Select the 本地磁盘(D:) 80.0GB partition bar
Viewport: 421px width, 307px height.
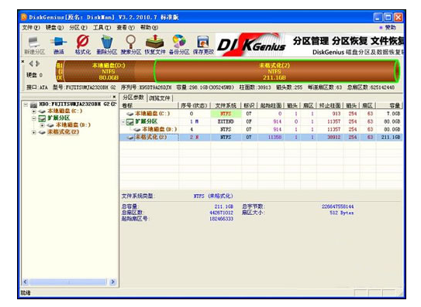pos(109,71)
